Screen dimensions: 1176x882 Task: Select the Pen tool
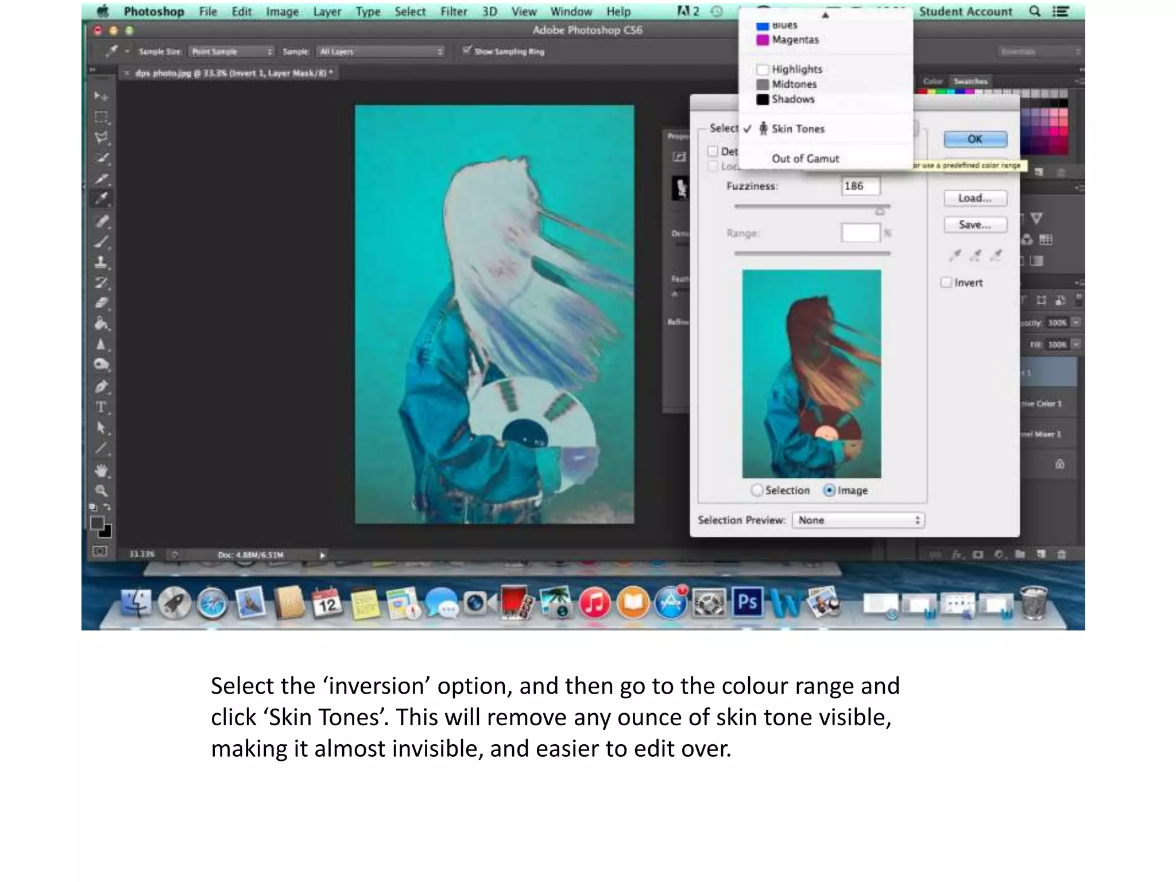pos(101,386)
